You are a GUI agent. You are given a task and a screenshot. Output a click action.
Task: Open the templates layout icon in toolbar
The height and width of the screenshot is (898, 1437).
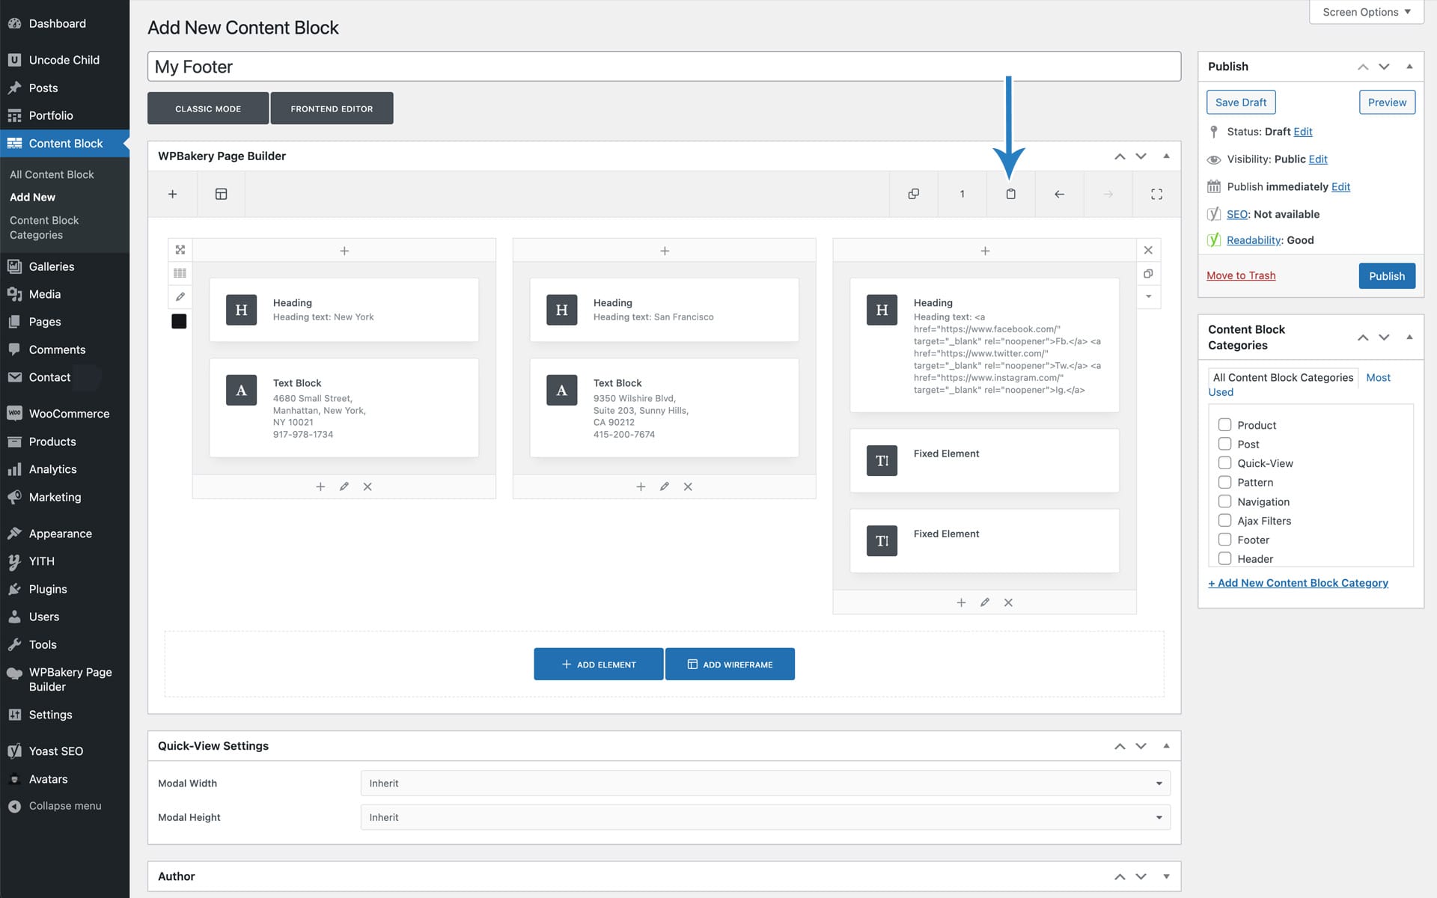click(221, 194)
